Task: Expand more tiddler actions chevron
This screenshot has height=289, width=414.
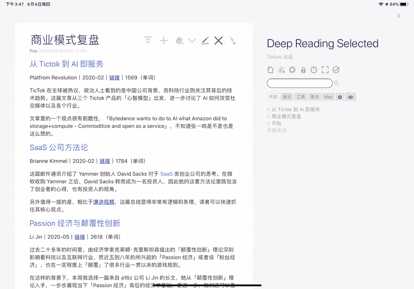Action: [192, 40]
